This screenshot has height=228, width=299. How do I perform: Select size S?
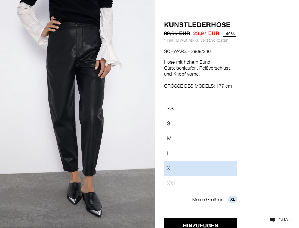[201, 123]
